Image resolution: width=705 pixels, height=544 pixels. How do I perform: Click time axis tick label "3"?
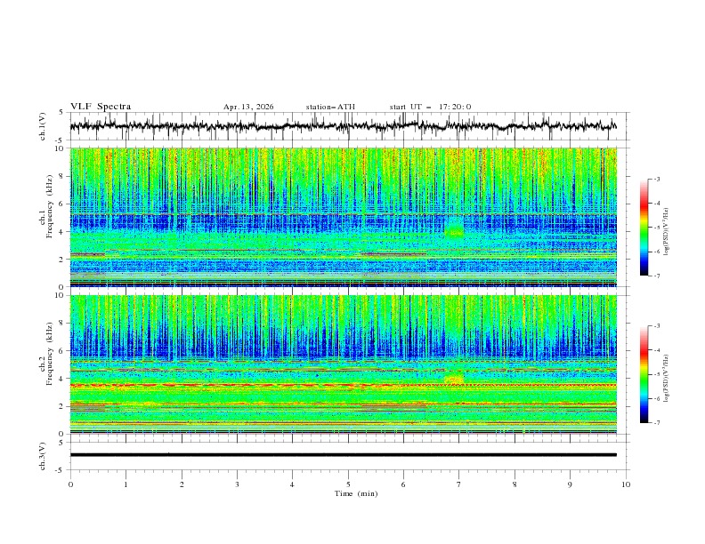pyautogui.click(x=237, y=484)
